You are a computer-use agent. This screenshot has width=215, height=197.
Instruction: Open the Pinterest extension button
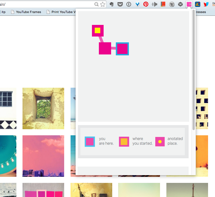coord(146,4)
